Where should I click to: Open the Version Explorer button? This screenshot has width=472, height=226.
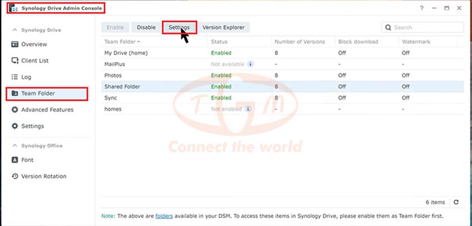pyautogui.click(x=223, y=27)
